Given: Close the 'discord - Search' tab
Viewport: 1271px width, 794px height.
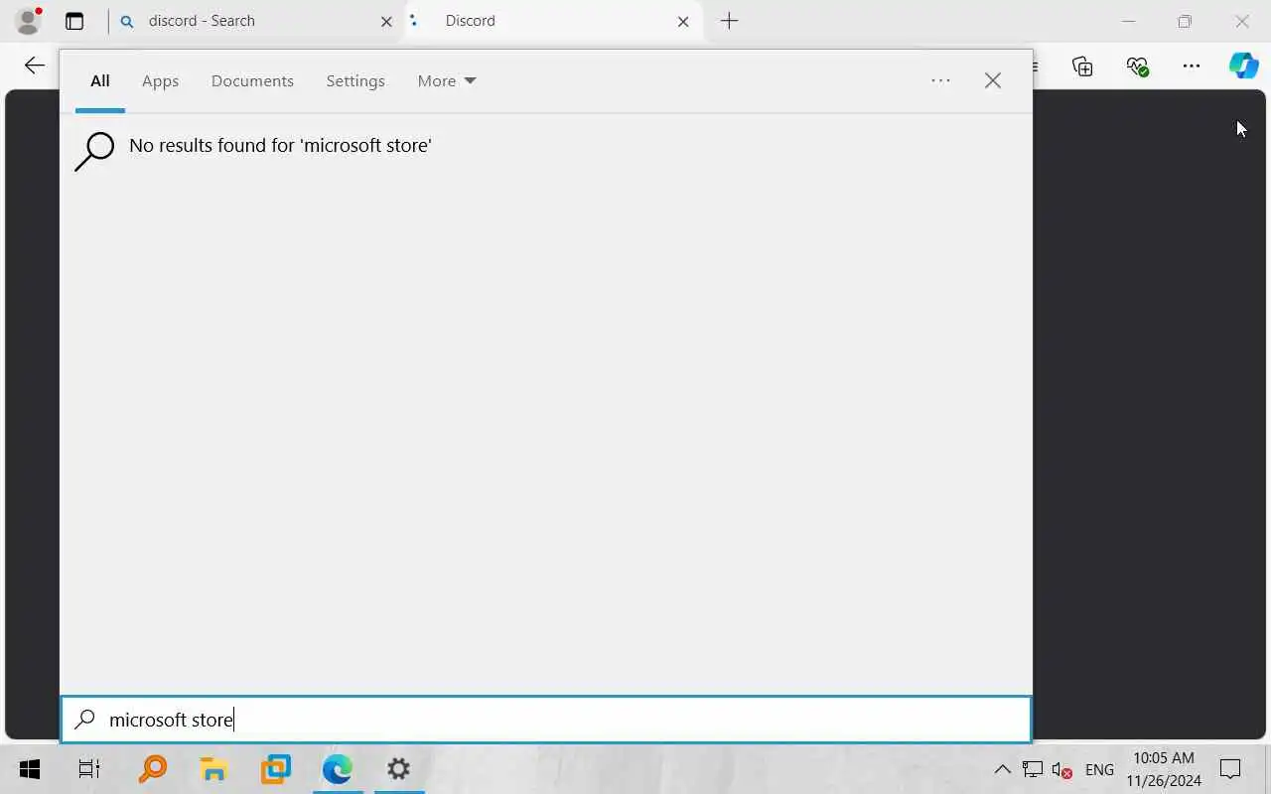Looking at the screenshot, I should point(386,21).
